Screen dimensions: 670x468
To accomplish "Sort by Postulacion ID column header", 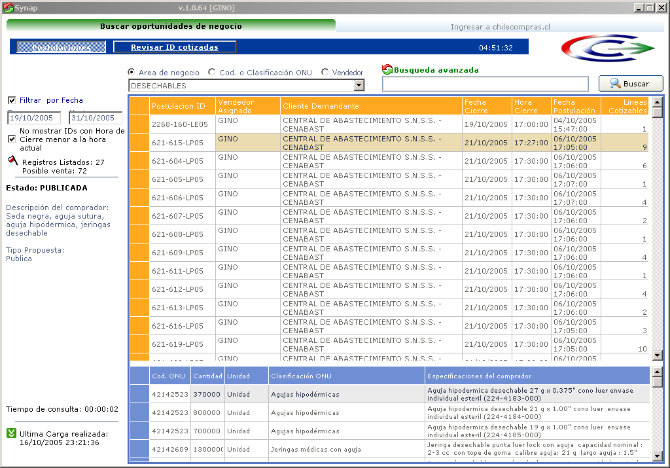I will (x=182, y=105).
